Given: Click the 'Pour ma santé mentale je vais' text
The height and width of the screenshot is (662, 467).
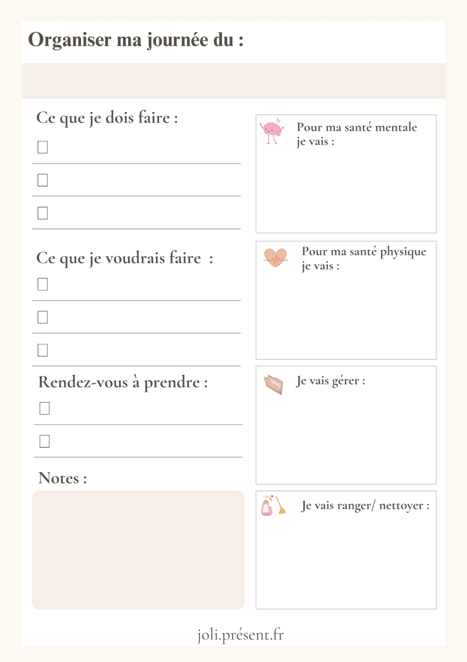Looking at the screenshot, I should tap(357, 134).
